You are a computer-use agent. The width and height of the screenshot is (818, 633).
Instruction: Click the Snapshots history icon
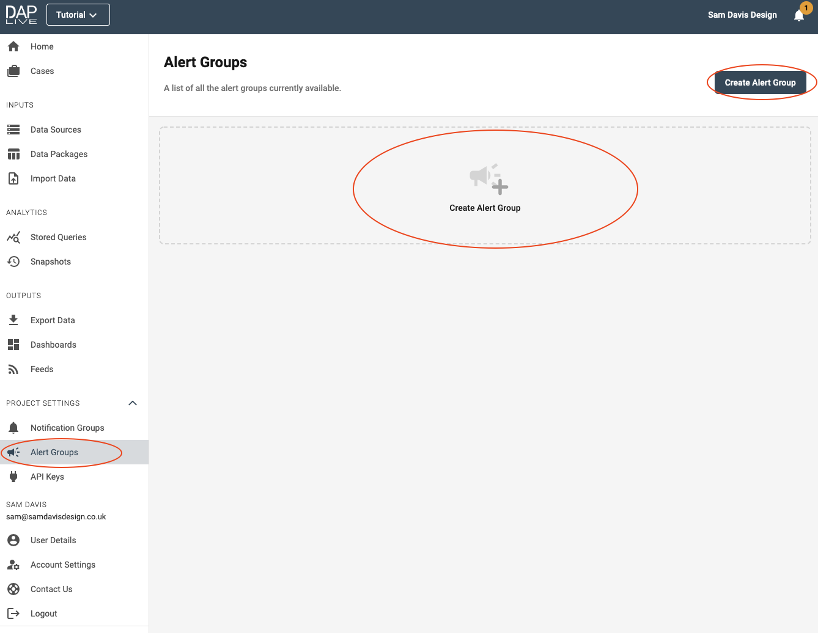point(13,262)
